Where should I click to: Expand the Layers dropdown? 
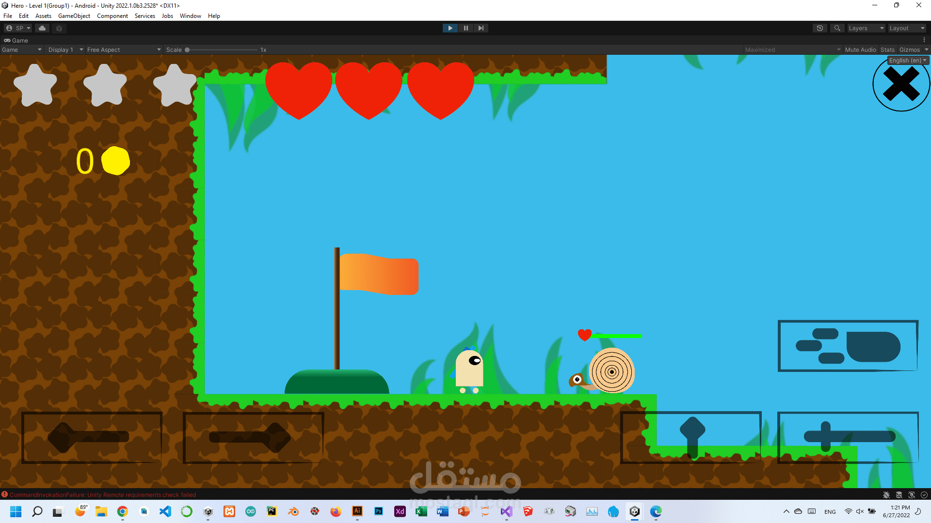866,28
